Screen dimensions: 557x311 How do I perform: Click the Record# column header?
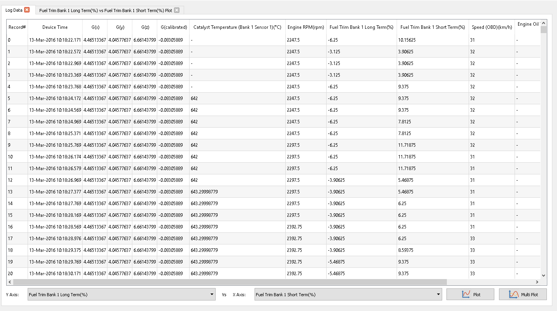[x=17, y=27]
